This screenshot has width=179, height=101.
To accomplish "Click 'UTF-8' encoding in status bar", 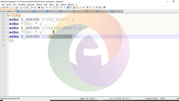I will 162,98.
